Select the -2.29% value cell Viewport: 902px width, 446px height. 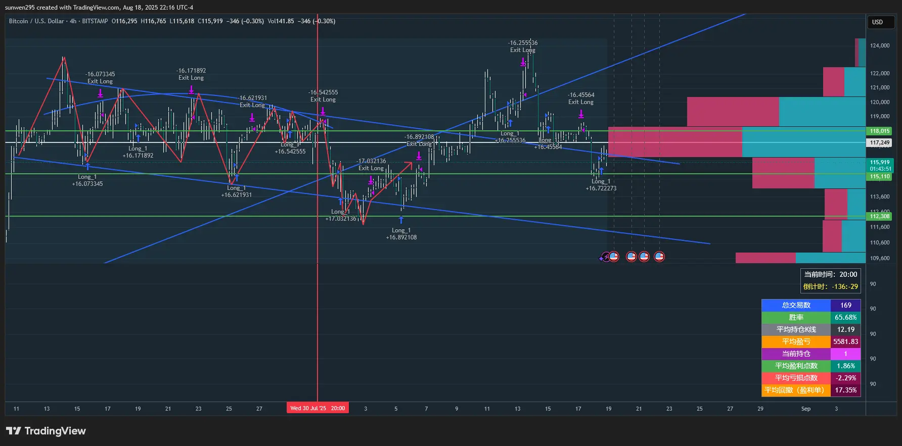click(x=846, y=378)
